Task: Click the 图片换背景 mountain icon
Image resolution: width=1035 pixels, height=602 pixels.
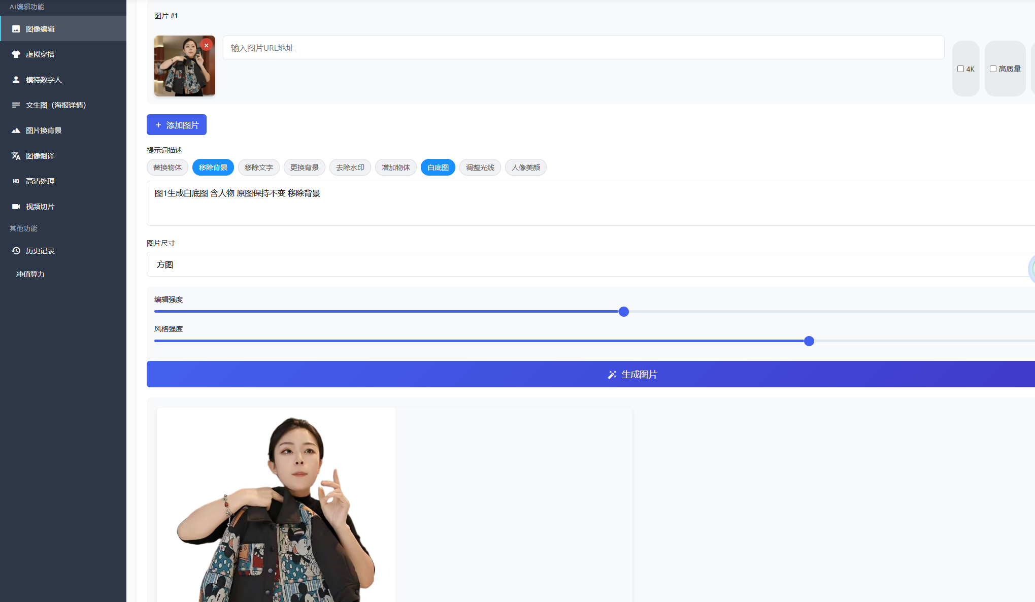Action: click(16, 130)
